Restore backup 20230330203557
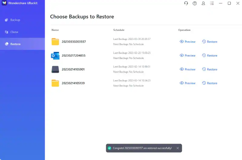242x160 pixels. pos(210,42)
